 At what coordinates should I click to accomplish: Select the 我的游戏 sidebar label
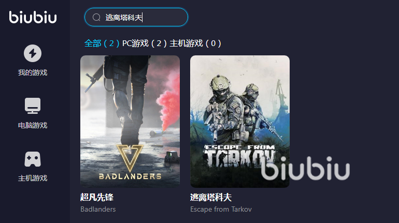pos(33,72)
